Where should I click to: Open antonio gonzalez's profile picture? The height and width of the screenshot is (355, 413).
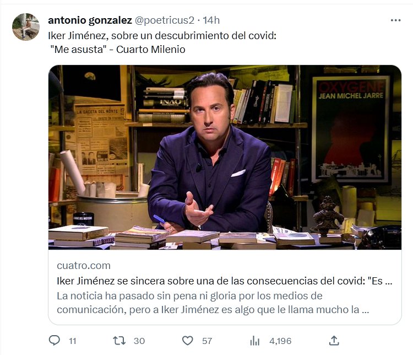click(26, 27)
